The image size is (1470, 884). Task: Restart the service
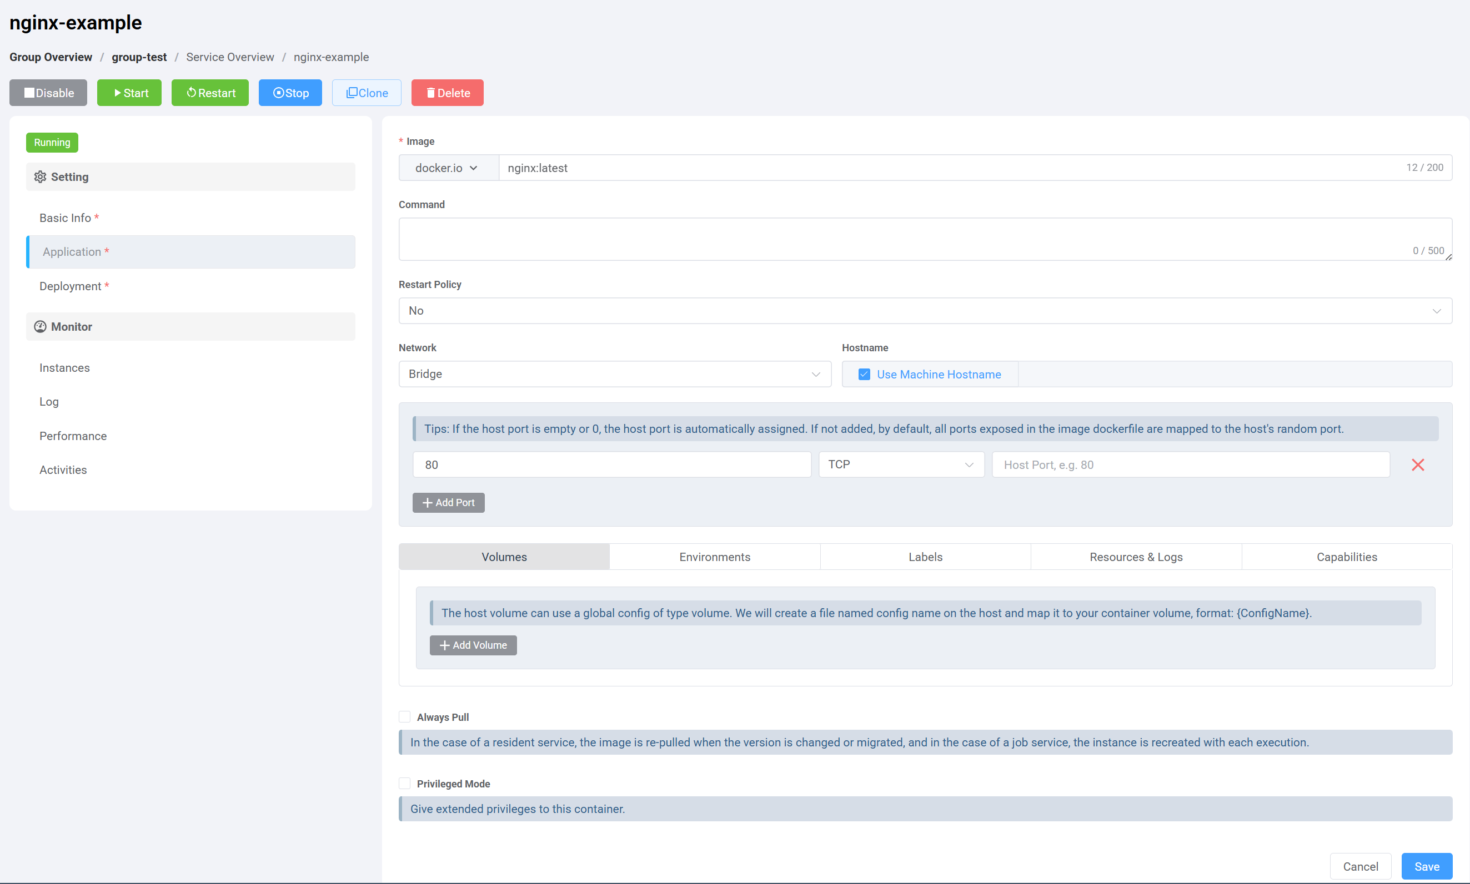pos(210,93)
